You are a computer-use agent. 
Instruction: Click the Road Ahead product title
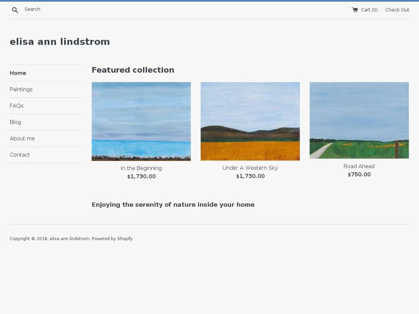[359, 166]
